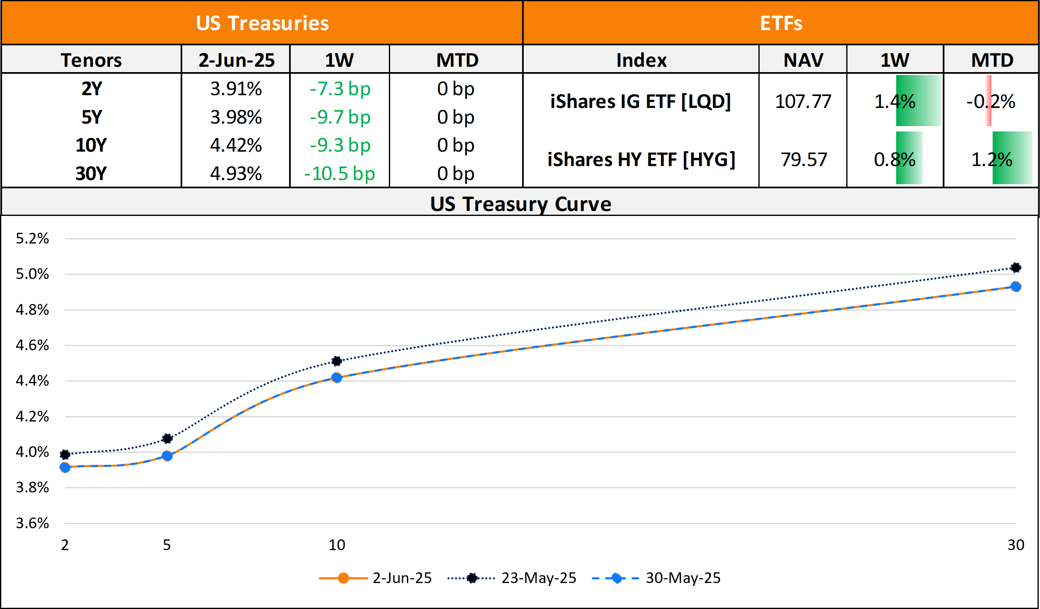Select the 30Y 1W cell showing -10.5 bp

tap(339, 173)
